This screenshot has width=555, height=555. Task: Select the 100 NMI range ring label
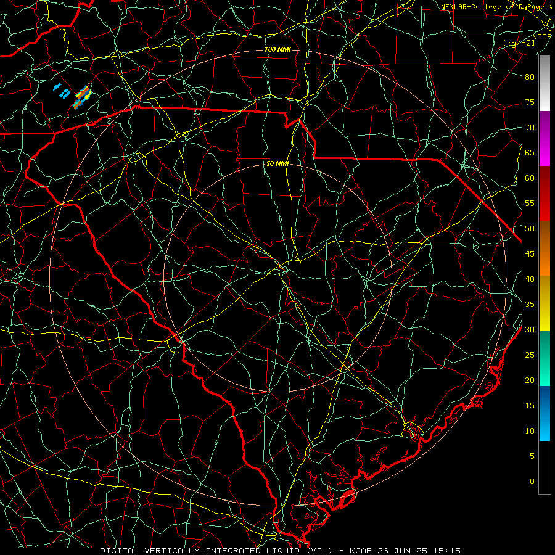tap(277, 49)
